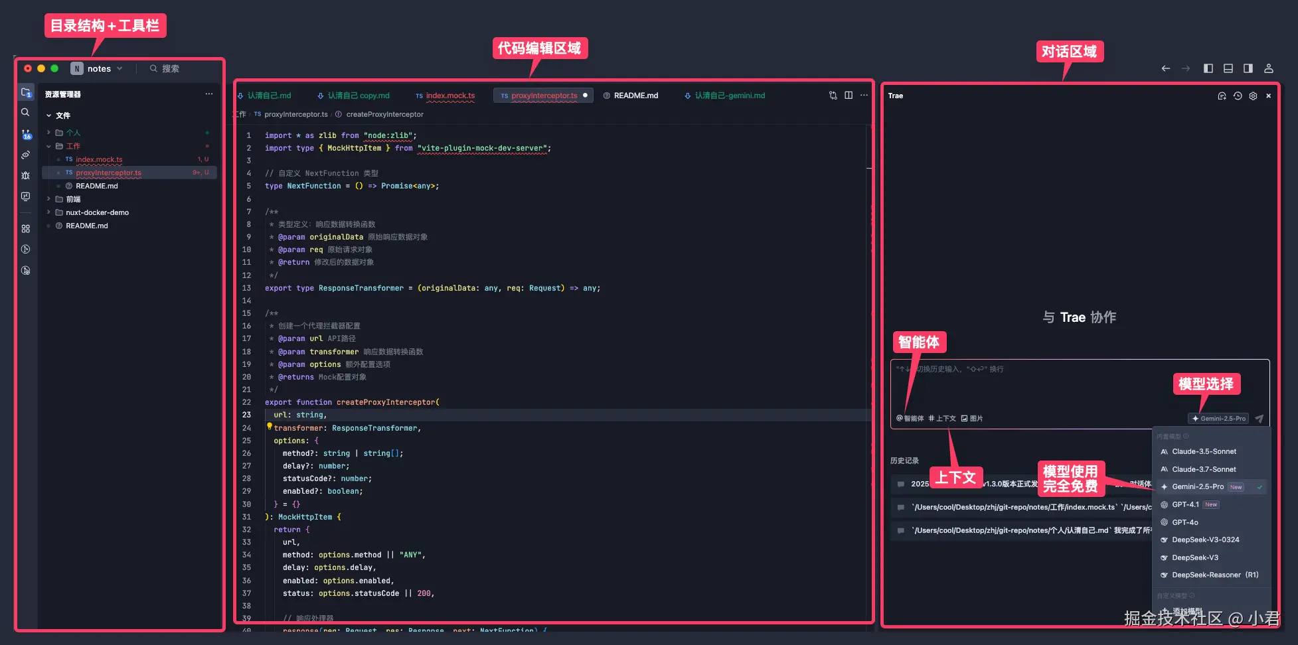Open README.md inside the 工作 folder

pos(129,186)
